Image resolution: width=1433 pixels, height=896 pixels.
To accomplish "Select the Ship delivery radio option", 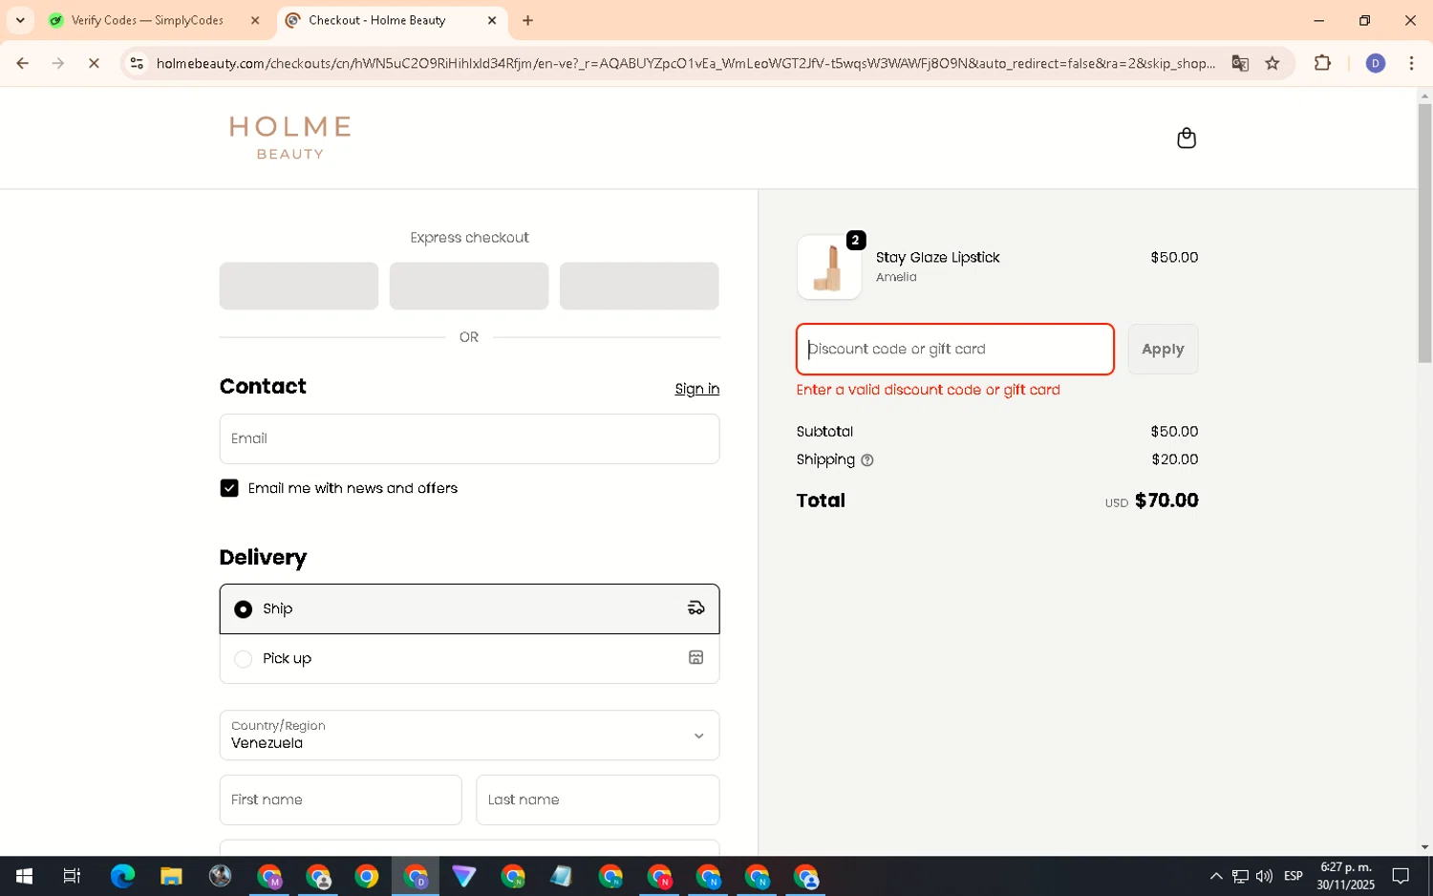I will click(x=243, y=609).
